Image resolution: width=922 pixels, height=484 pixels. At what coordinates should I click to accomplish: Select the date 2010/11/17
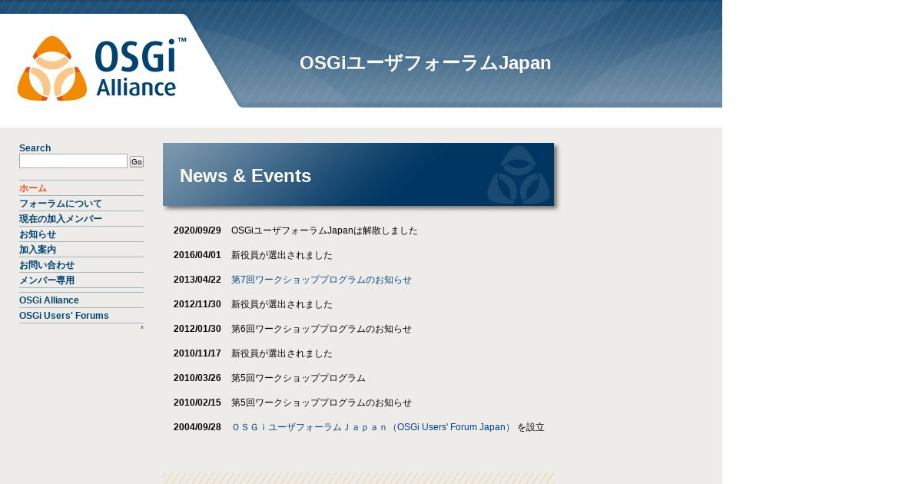click(x=197, y=353)
